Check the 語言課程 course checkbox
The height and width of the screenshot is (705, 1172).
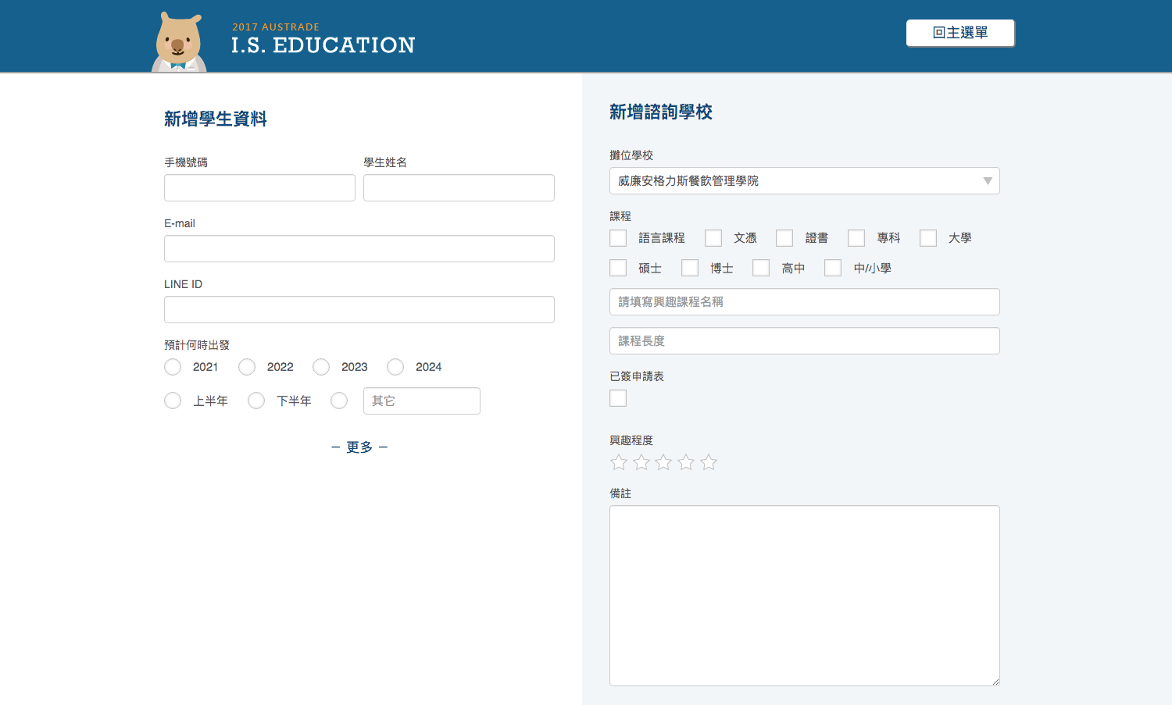pyautogui.click(x=618, y=238)
